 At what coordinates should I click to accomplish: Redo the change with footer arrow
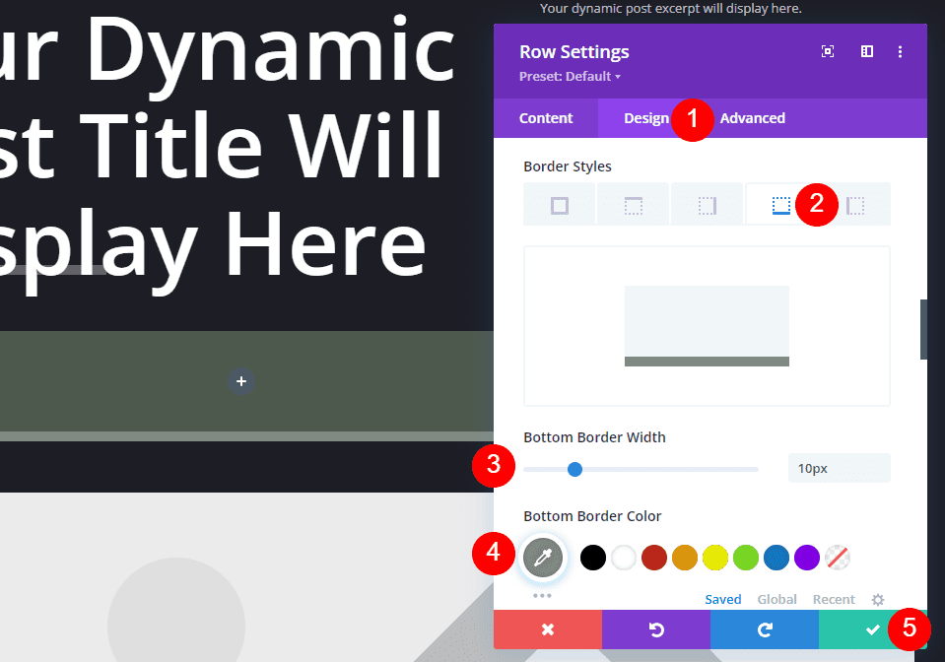point(764,629)
